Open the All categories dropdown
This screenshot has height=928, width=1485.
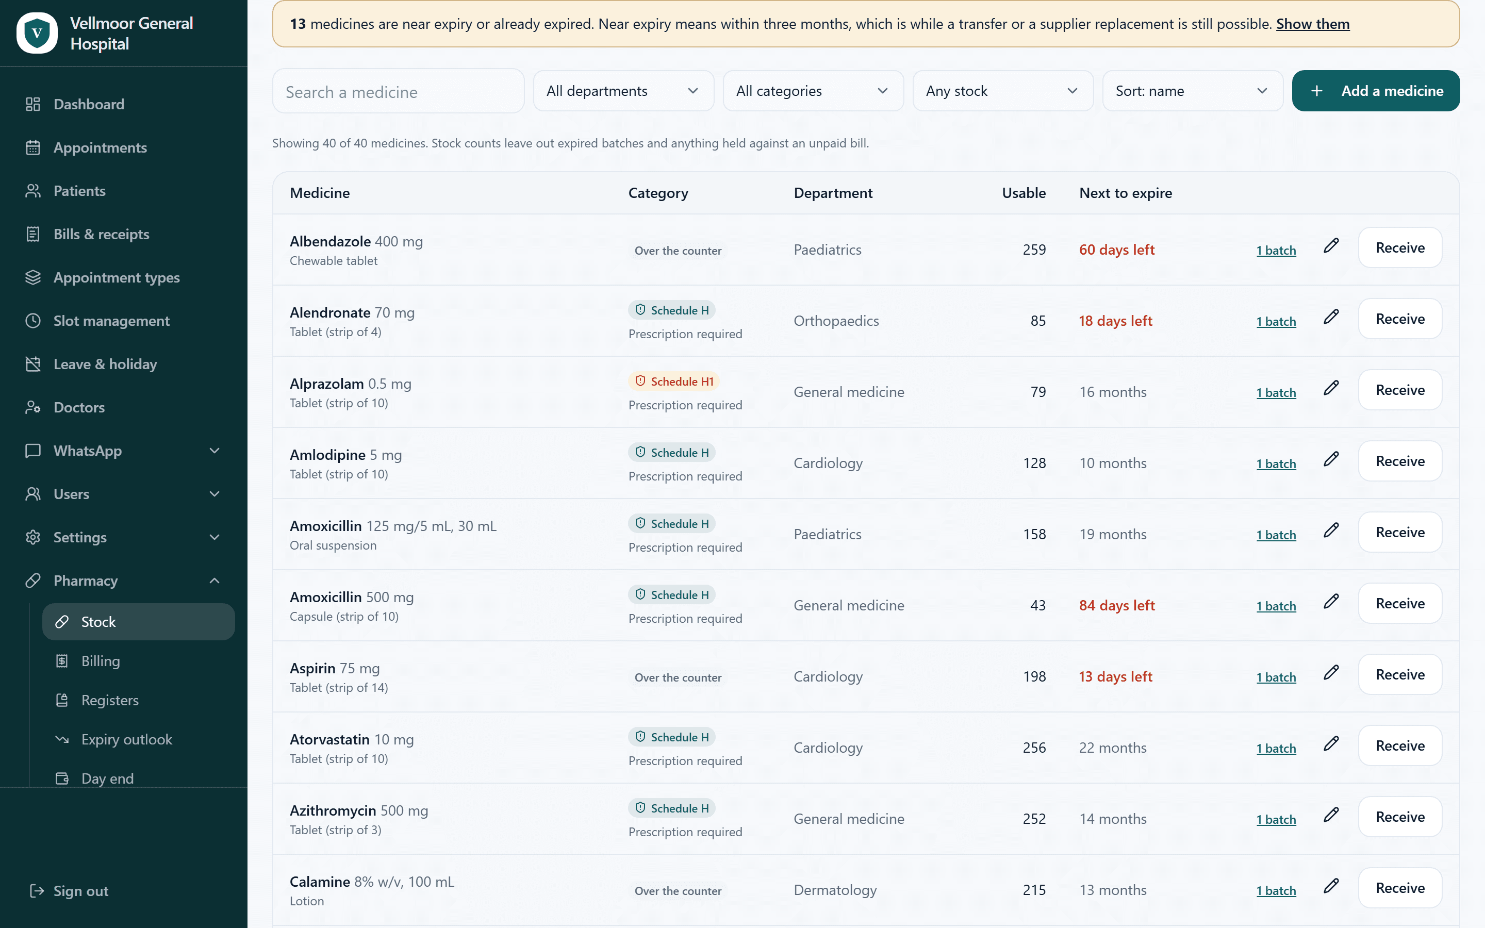click(813, 91)
